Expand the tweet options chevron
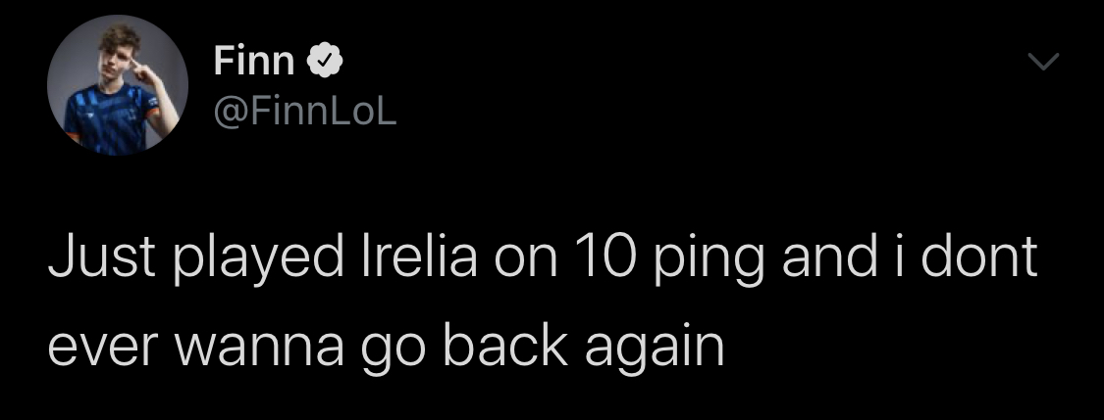1104x420 pixels. tap(1042, 63)
